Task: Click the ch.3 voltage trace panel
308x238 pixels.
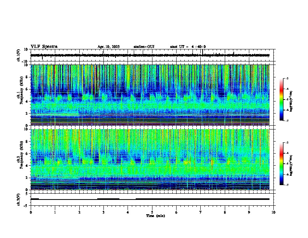Action: pos(152,199)
